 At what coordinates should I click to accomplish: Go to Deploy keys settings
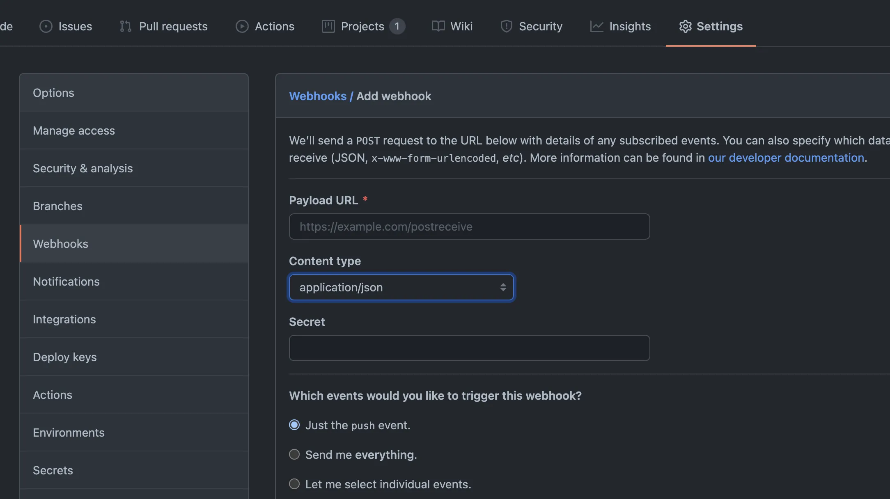pyautogui.click(x=65, y=357)
